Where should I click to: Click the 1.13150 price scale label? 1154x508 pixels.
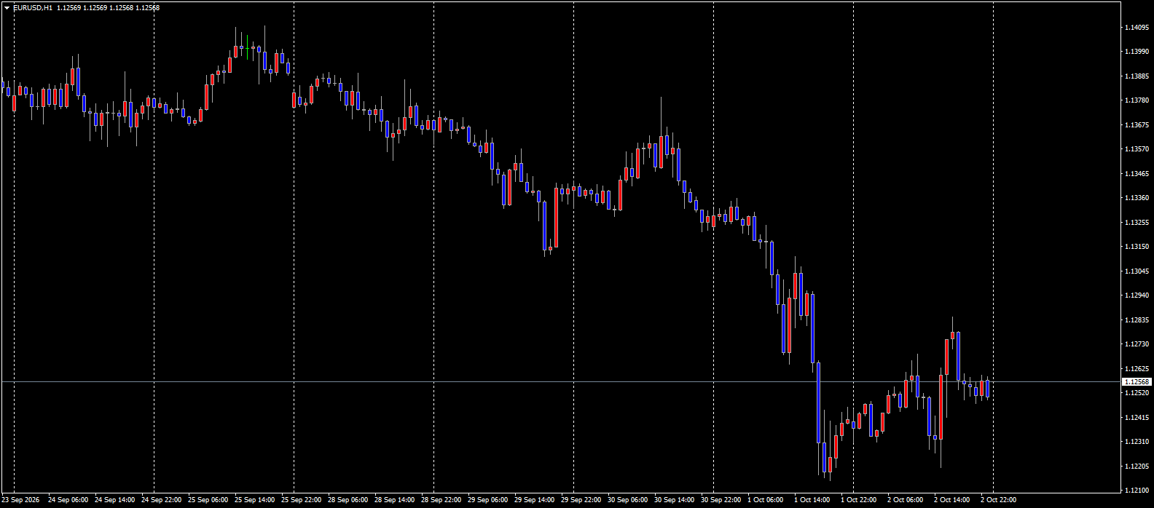tap(1137, 247)
